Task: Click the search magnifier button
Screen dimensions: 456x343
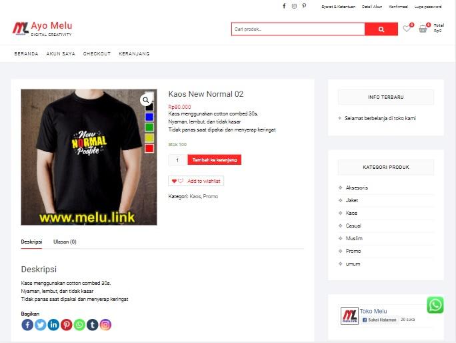Action: coord(381,29)
